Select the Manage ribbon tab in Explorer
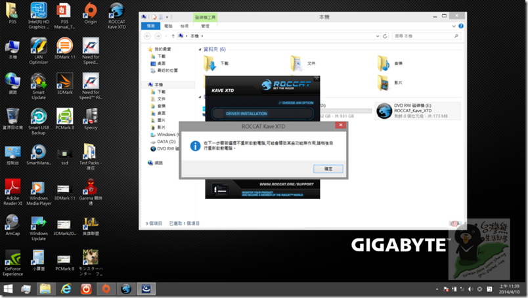Screen dimensions: 528x298 (205, 26)
